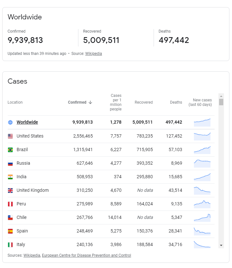Sort by Confirmed using the down arrow
The height and width of the screenshot is (268, 232).
click(90, 102)
